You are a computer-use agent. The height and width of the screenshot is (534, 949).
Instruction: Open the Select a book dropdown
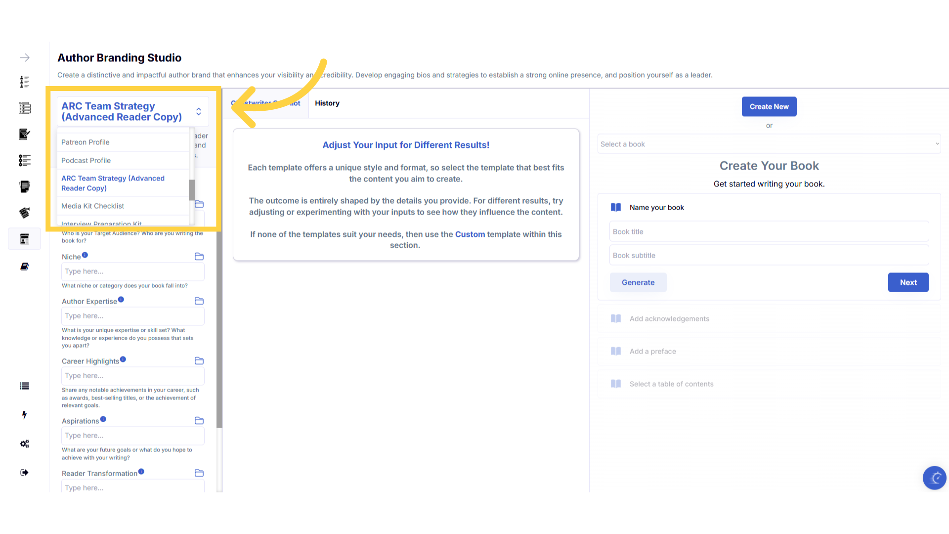coord(769,144)
